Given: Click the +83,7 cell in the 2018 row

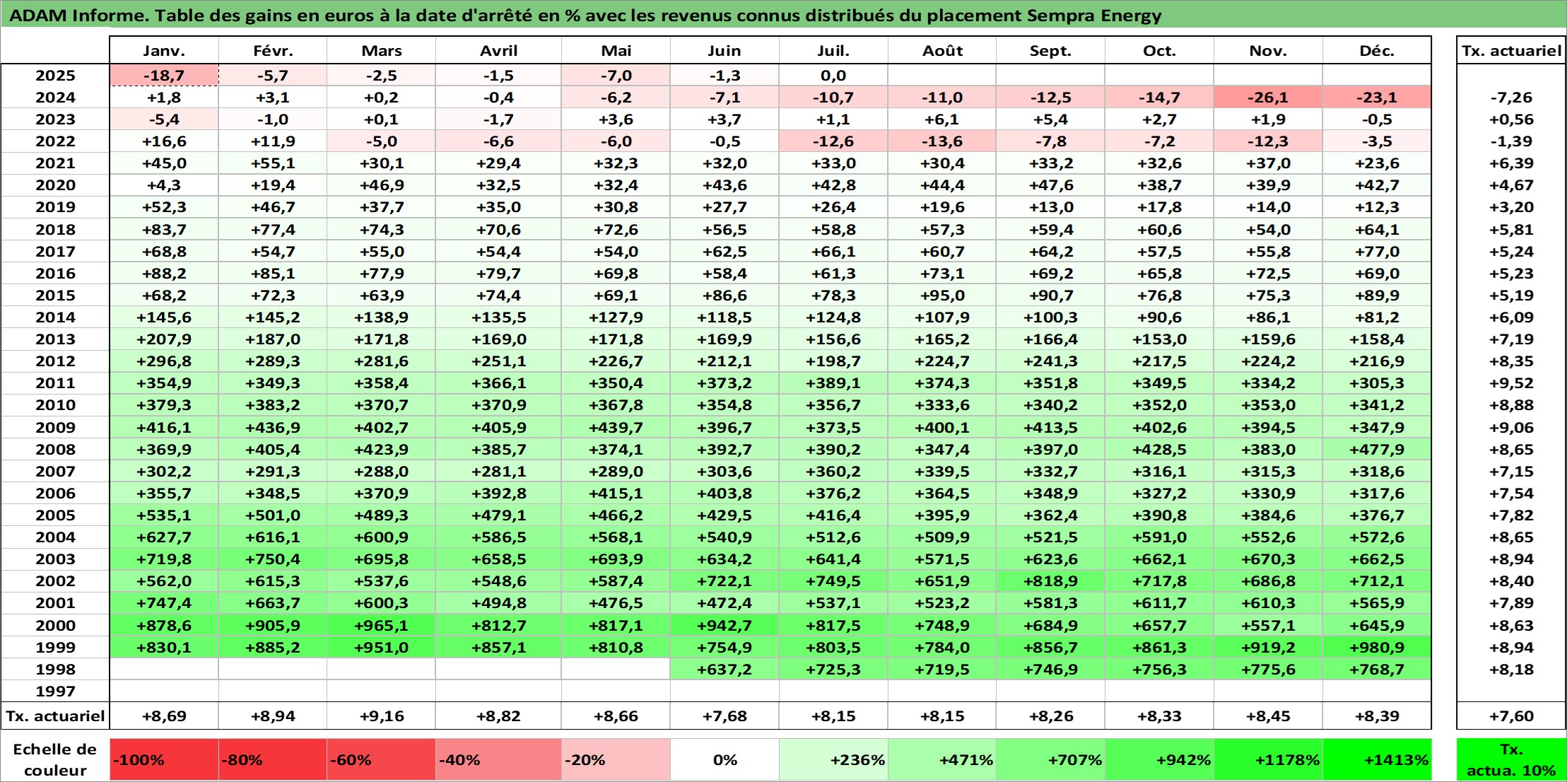Looking at the screenshot, I should (164, 229).
